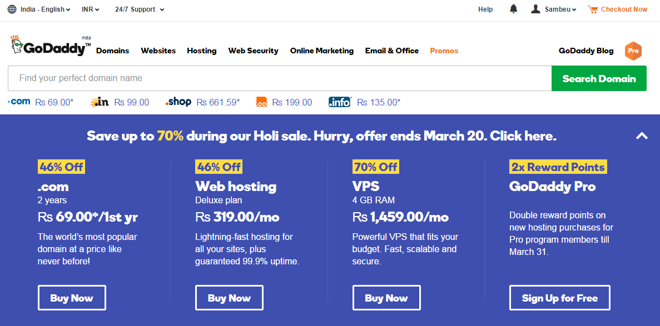
Task: Choose the .shop domain logo
Action: pyautogui.click(x=178, y=102)
